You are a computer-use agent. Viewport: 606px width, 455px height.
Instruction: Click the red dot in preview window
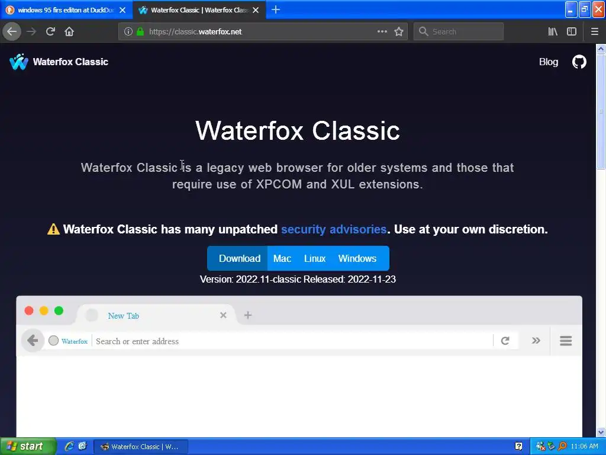[x=29, y=310]
